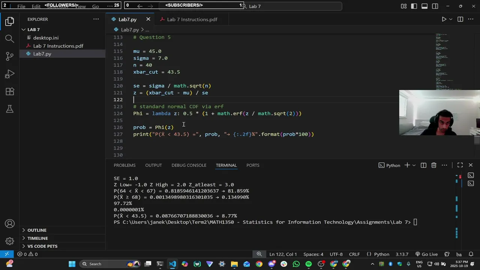480x270 pixels.
Task: Open the new terminal launch profile dropdown
Action: (x=414, y=165)
